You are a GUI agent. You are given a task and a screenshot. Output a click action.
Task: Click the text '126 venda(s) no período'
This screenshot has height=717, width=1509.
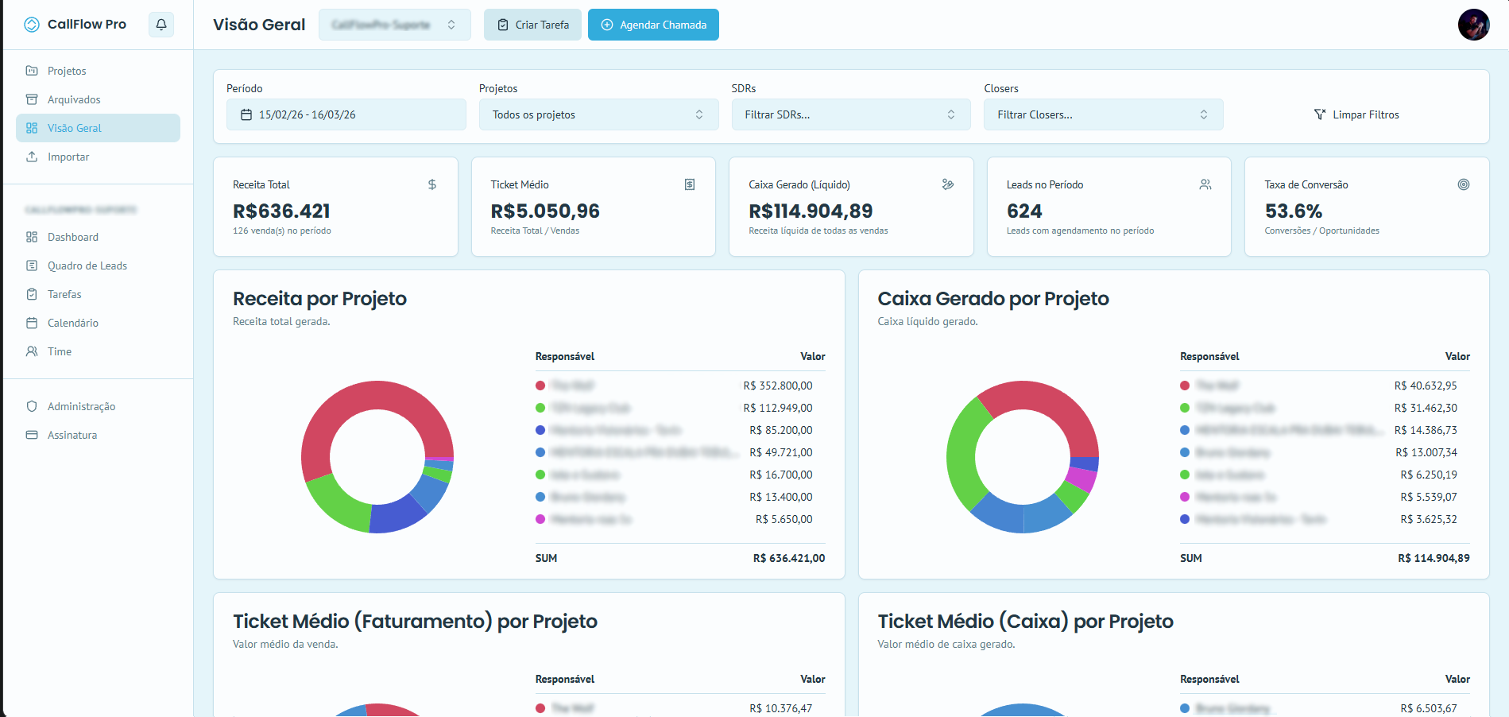tap(282, 231)
